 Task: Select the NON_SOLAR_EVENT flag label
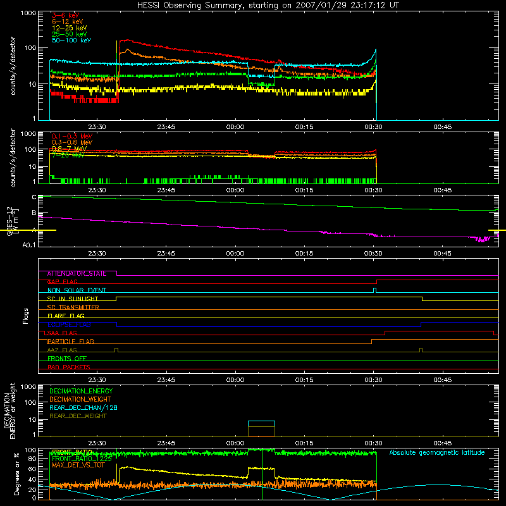[77, 290]
